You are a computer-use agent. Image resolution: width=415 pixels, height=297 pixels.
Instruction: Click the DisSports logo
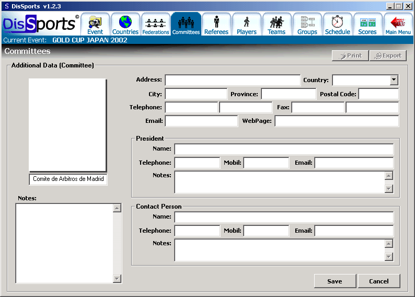(x=41, y=24)
